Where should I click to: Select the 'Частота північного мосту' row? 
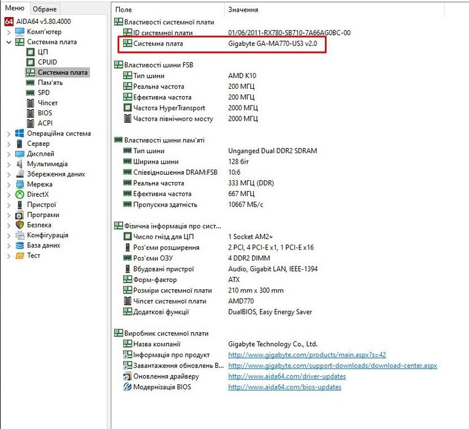point(191,119)
